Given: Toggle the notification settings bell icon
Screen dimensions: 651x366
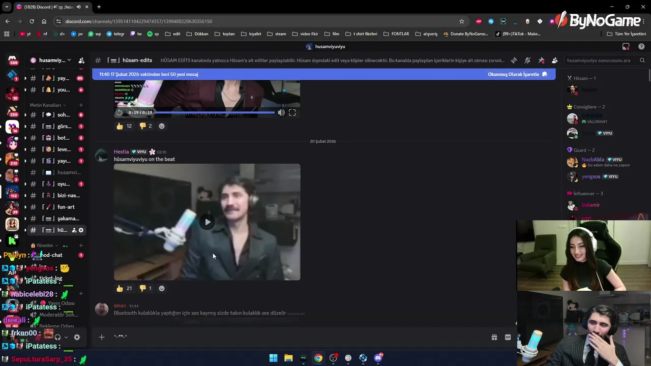Looking at the screenshot, I should point(527,60).
